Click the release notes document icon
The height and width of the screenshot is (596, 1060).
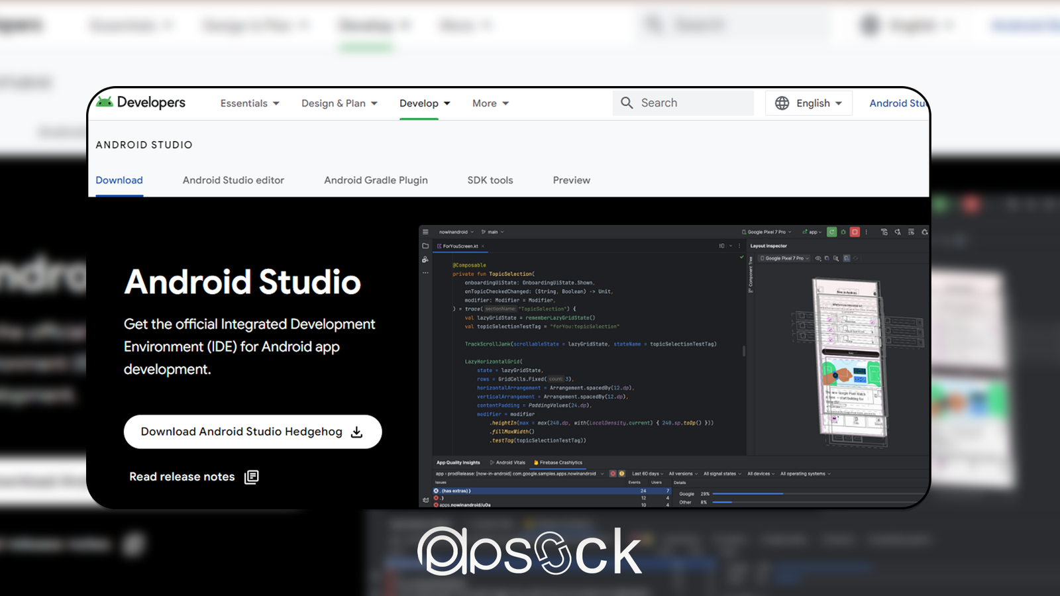tap(252, 477)
